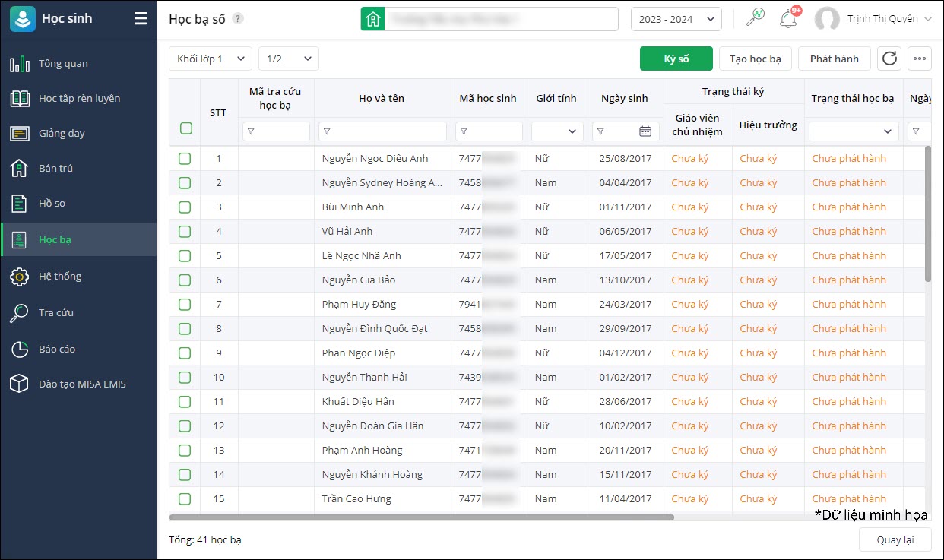
Task: Click the hamburger menu icon in sidebar
Action: point(141,19)
